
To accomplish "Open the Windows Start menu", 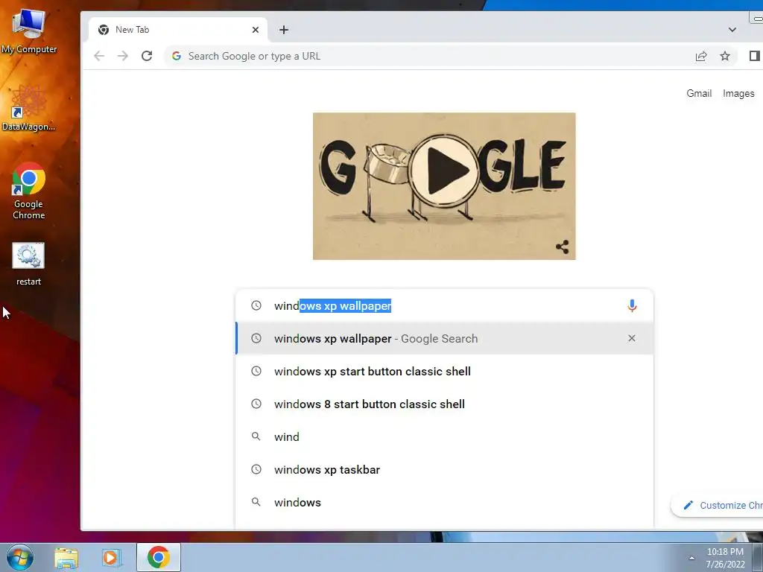I will click(20, 557).
